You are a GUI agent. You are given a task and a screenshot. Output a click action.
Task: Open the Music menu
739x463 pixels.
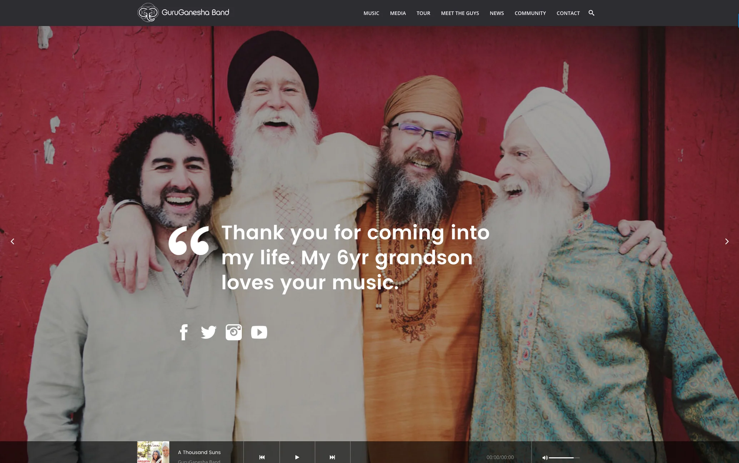point(371,13)
